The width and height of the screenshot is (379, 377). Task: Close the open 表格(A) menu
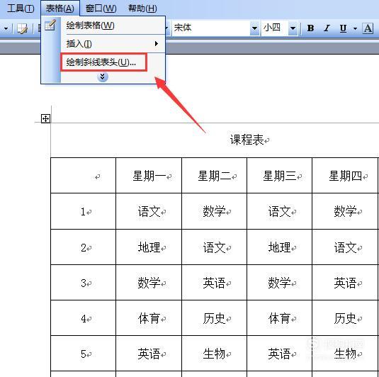coord(60,9)
